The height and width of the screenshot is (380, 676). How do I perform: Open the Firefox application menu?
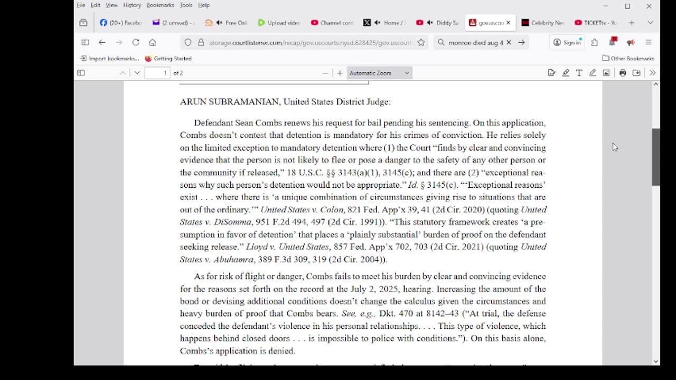[x=649, y=42]
